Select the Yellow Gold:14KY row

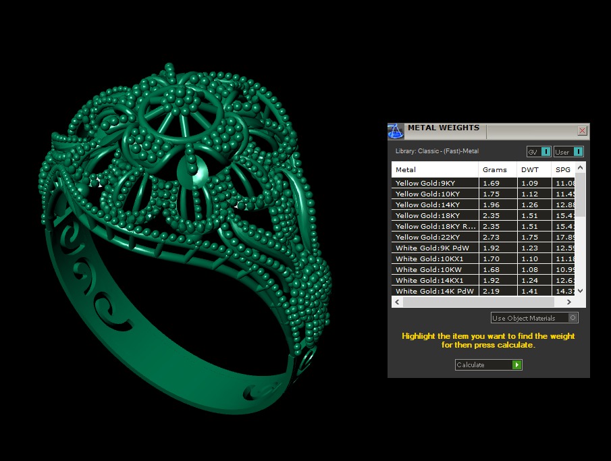483,205
